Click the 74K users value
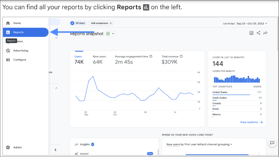The height and width of the screenshot is (157, 279). click(79, 62)
